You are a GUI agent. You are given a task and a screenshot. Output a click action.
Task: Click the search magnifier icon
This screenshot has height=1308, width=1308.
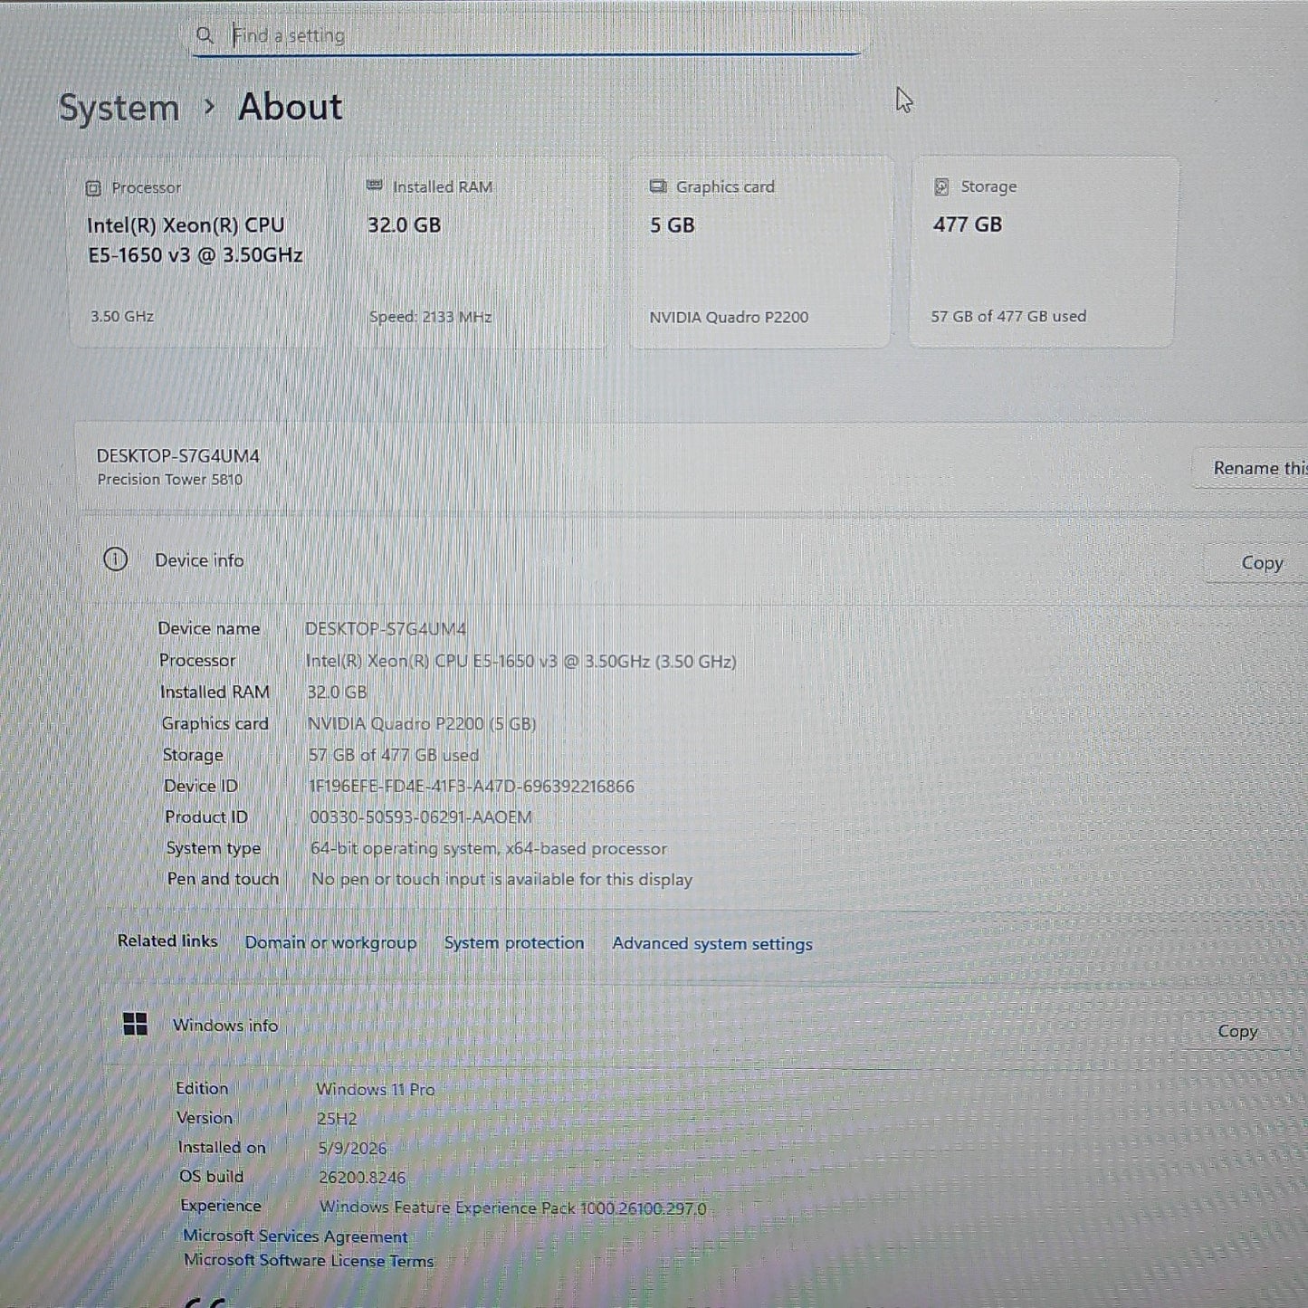point(205,34)
